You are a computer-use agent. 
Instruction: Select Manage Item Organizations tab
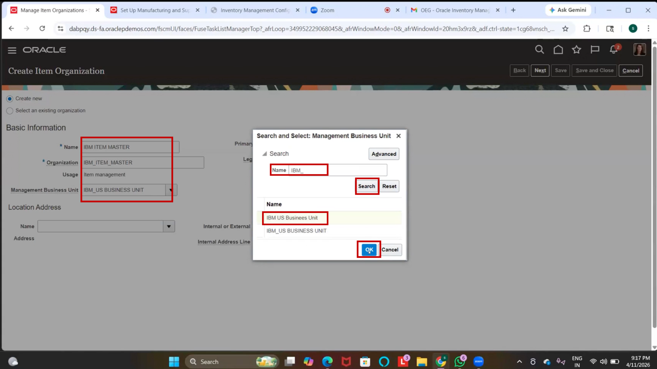[x=55, y=10]
